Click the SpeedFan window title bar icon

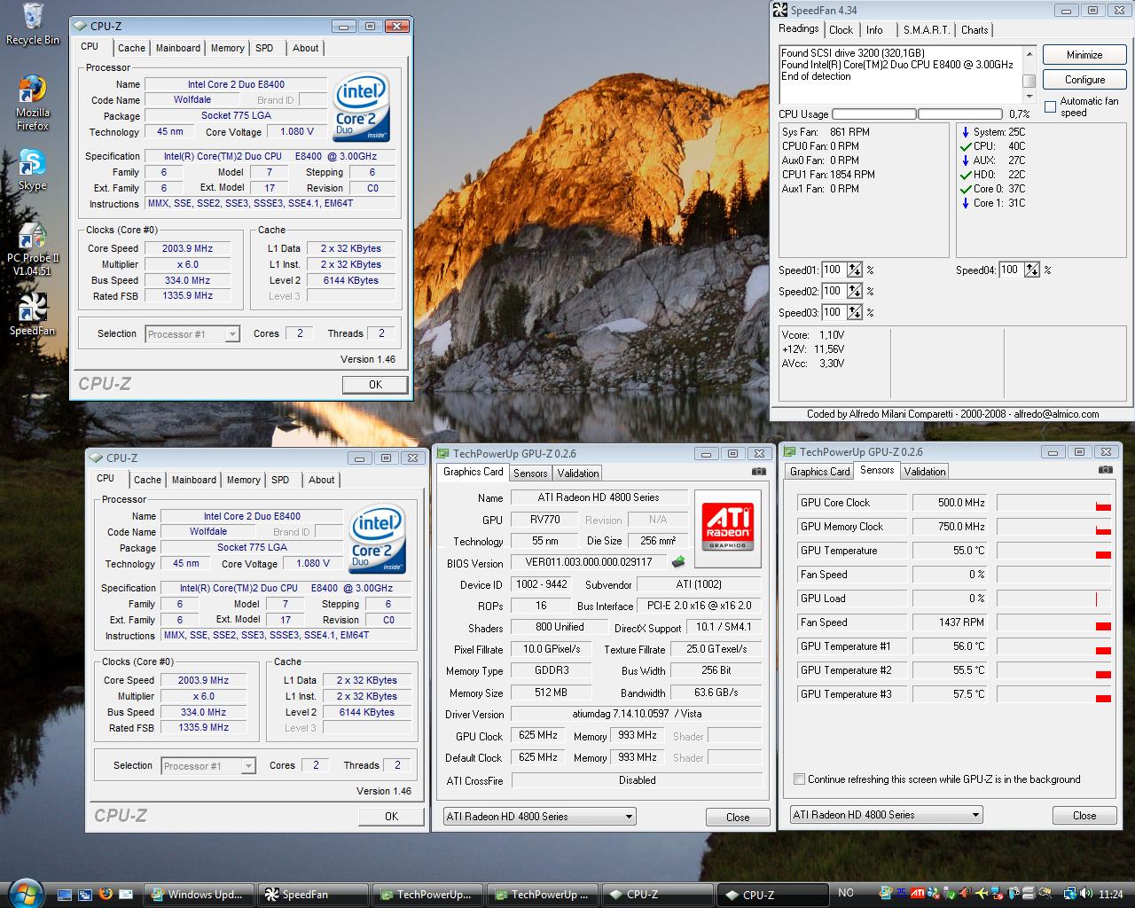(780, 11)
